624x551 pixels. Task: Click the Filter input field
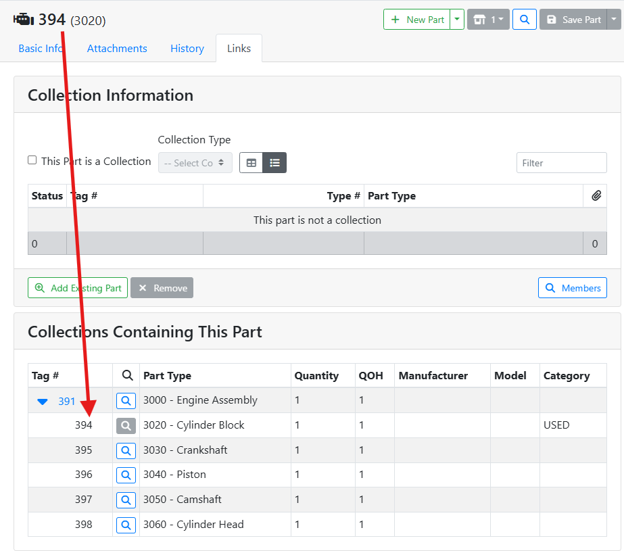561,163
